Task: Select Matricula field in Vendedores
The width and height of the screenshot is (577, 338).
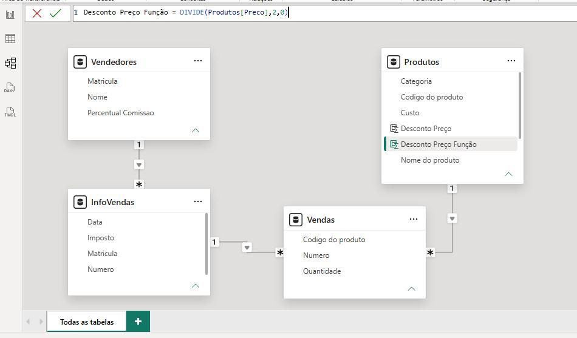Action: (x=102, y=81)
